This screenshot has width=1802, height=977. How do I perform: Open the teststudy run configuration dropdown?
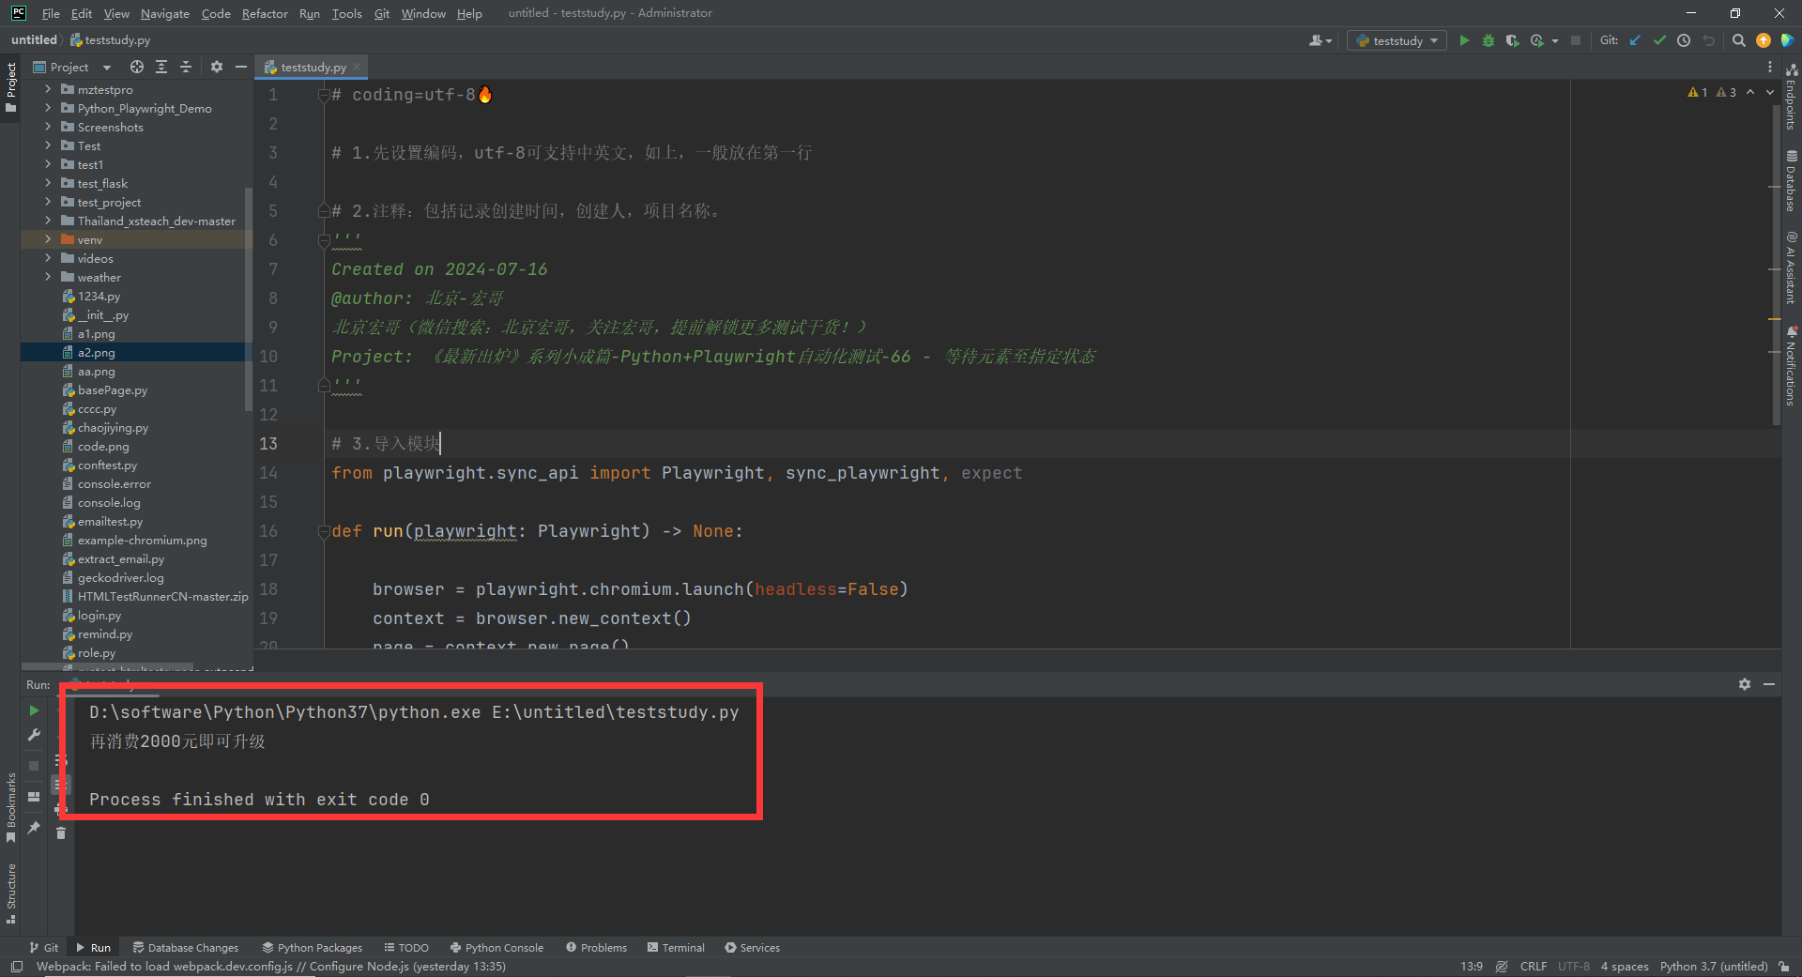tap(1397, 40)
